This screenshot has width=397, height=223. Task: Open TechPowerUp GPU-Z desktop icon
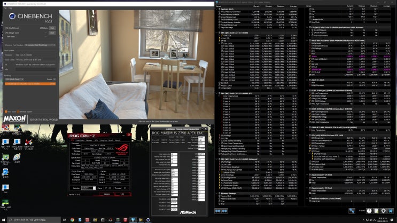[x=5, y=160]
